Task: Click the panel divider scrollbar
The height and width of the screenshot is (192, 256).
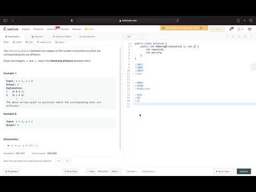Action: coord(121,98)
